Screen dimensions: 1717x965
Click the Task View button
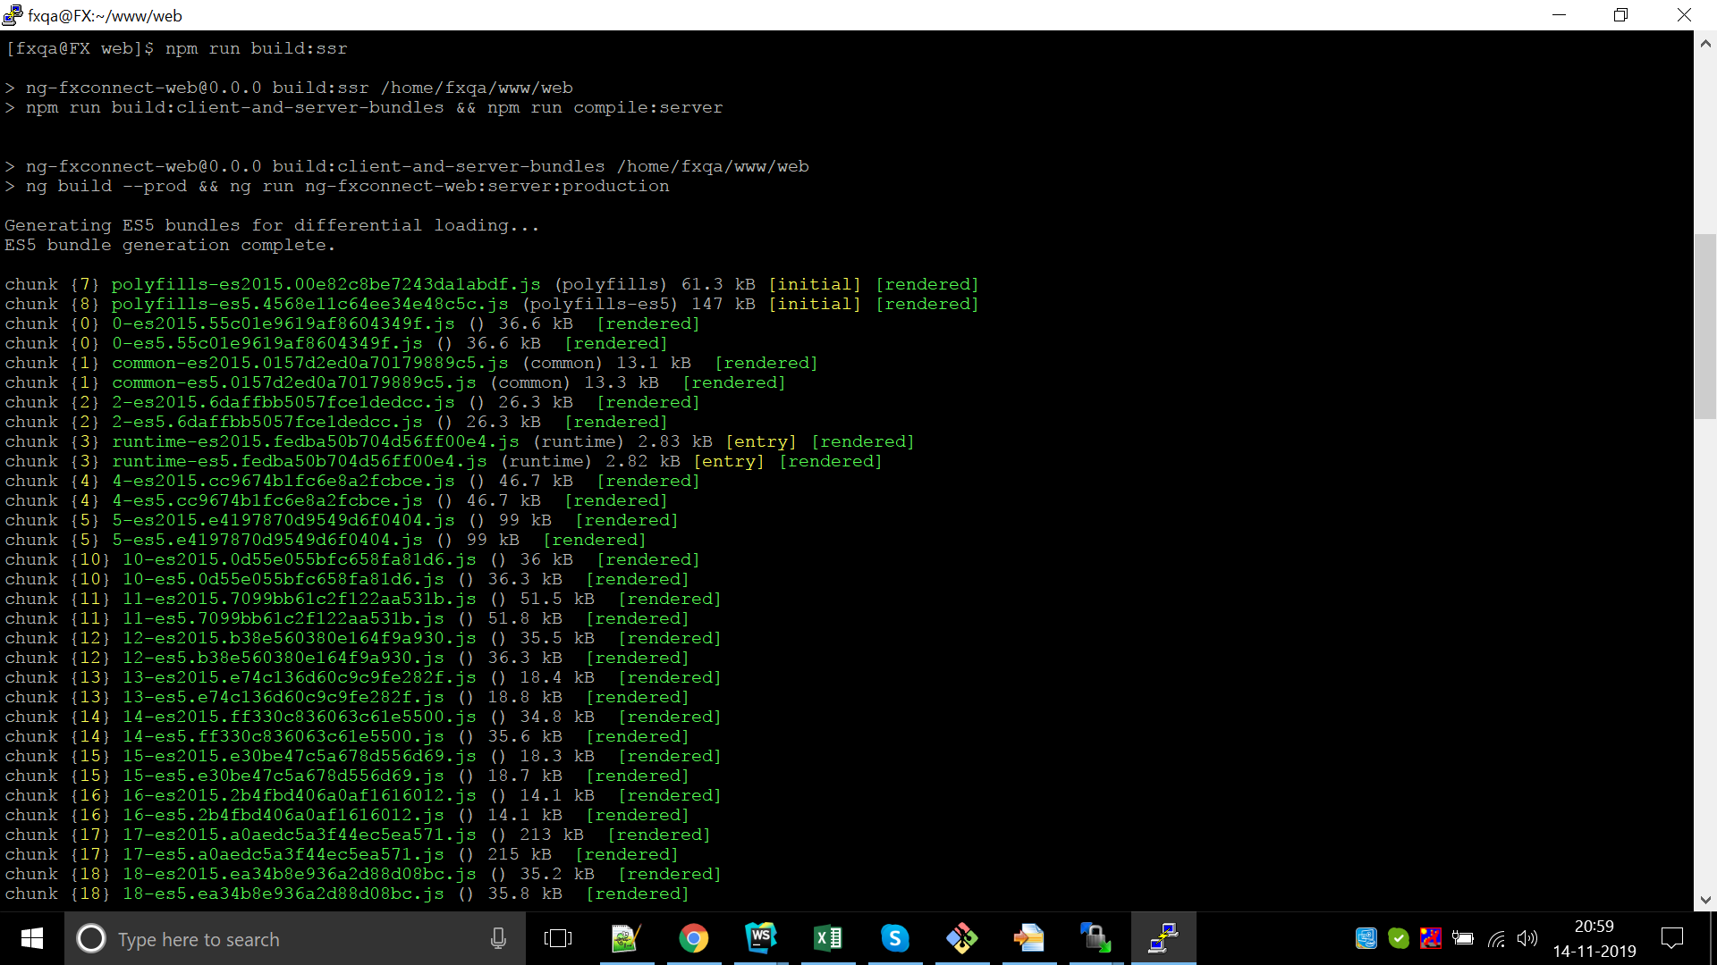pos(557,938)
